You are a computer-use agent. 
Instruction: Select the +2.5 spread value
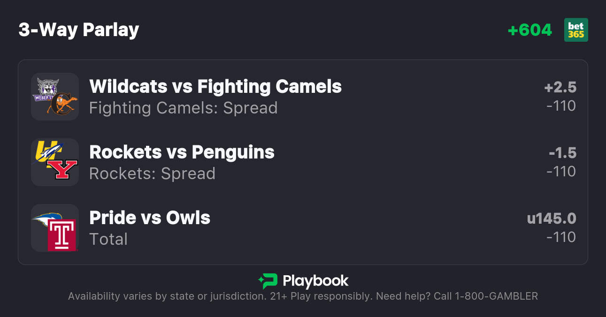[560, 87]
